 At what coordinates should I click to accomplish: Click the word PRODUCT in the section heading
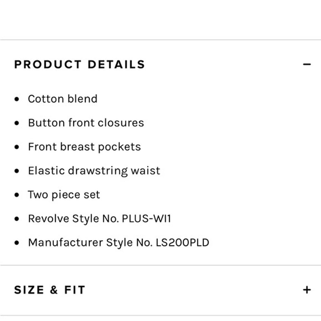(48, 65)
